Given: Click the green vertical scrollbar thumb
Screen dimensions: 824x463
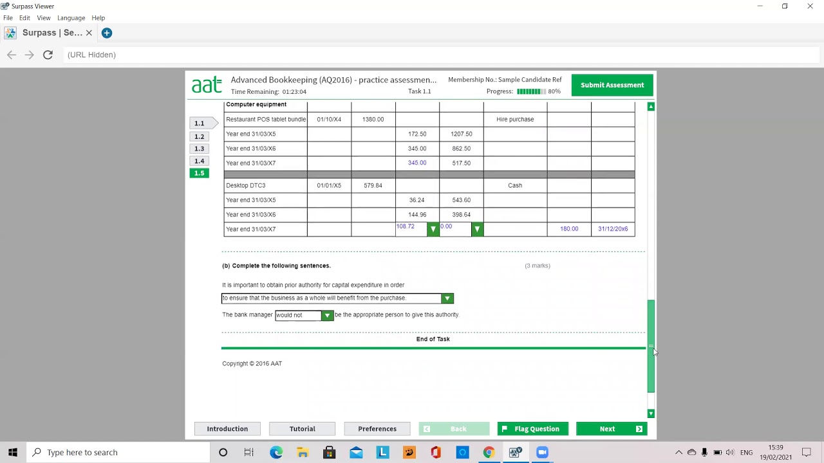Looking at the screenshot, I should (x=651, y=346).
